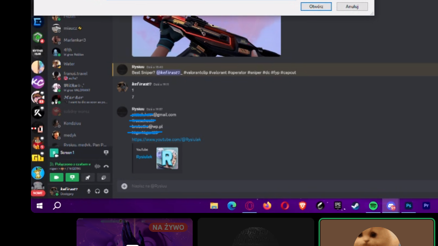Image resolution: width=438 pixels, height=246 pixels.
Task: Click the Otwórz button
Action: point(316,7)
